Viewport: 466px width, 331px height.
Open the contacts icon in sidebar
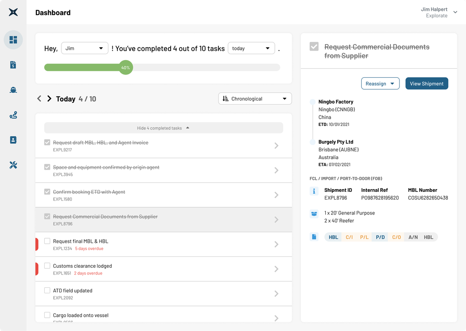[x=13, y=140]
